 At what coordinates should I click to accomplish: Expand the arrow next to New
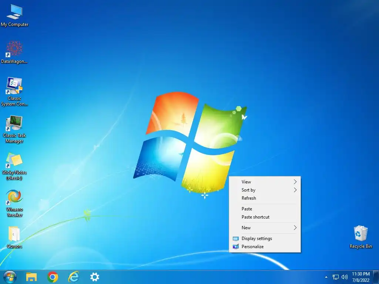coord(295,228)
